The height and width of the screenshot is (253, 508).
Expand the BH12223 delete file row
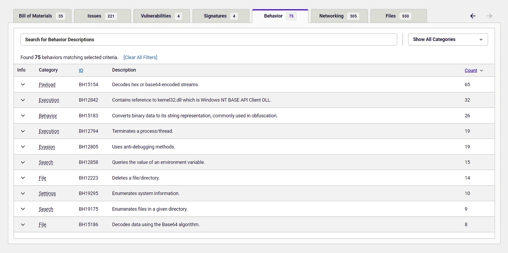[23, 178]
